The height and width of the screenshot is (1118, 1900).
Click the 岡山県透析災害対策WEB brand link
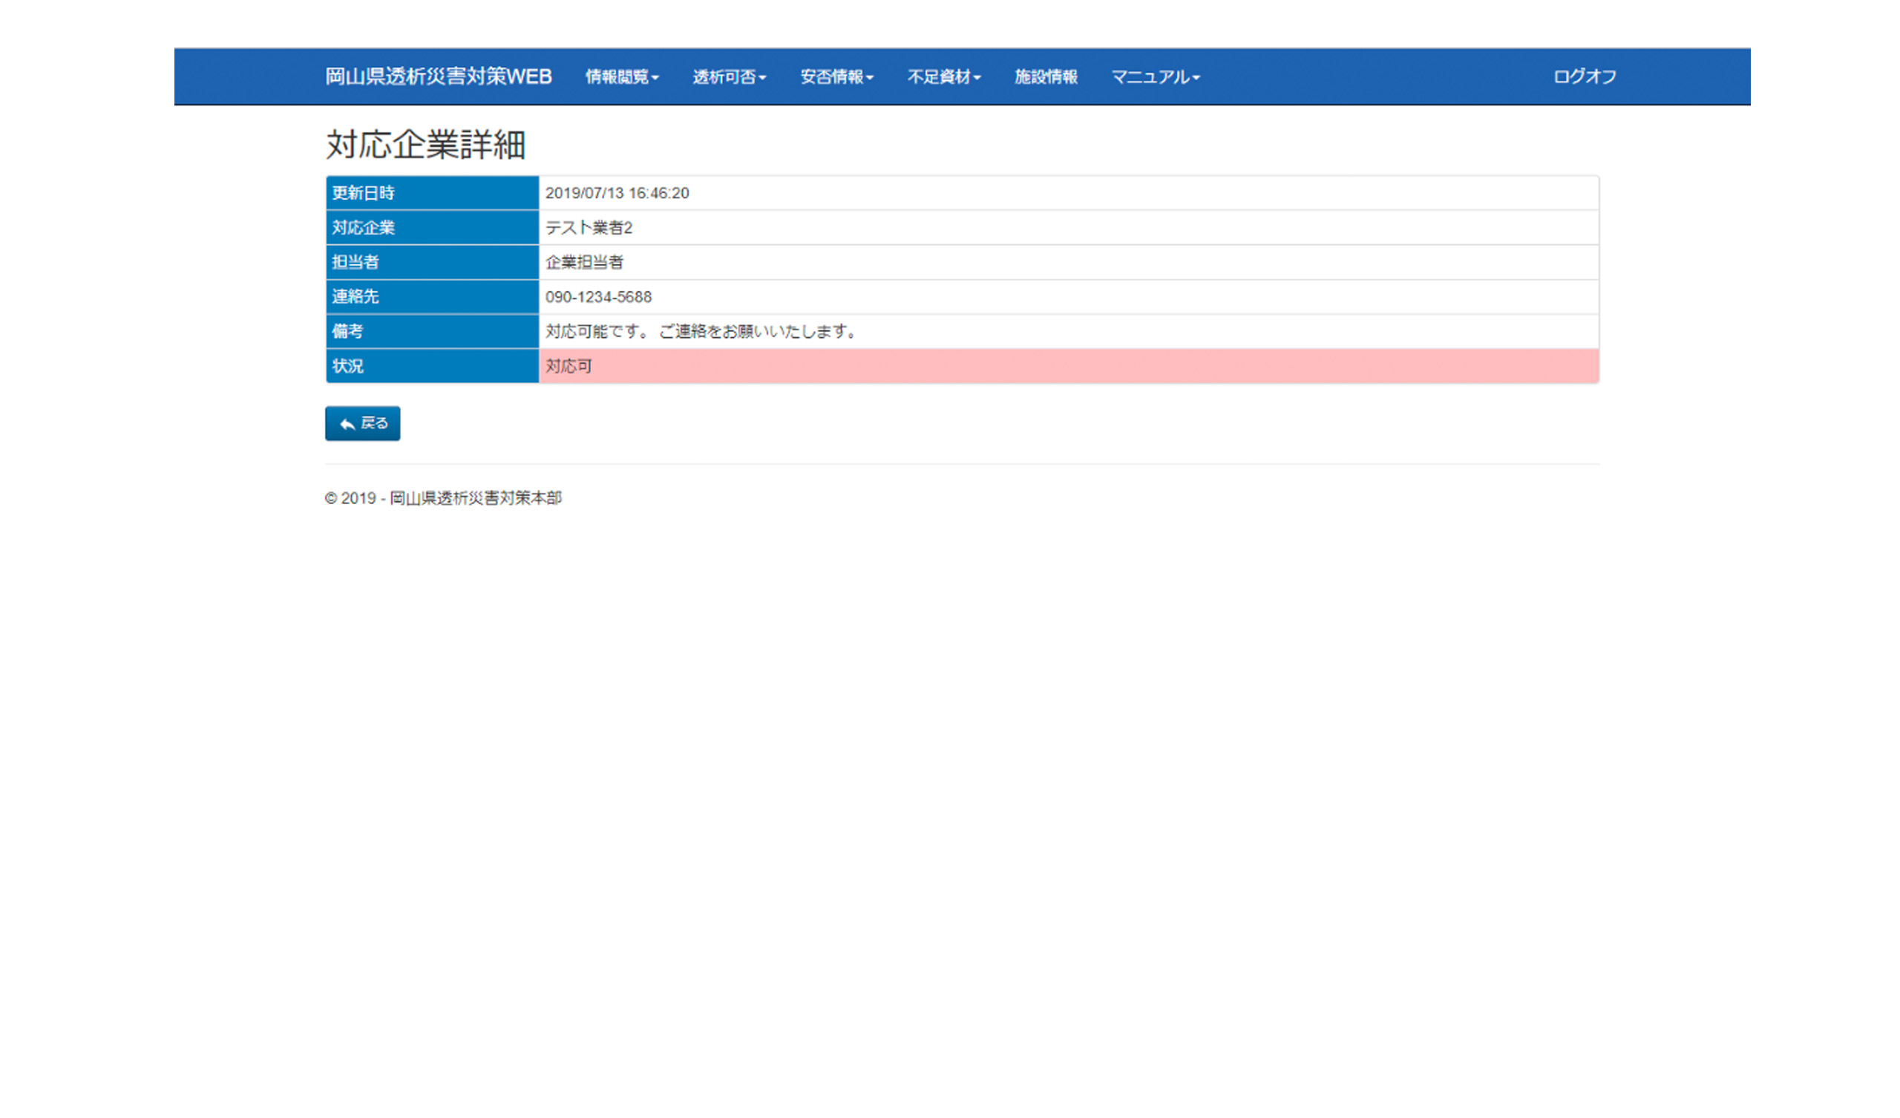point(438,77)
